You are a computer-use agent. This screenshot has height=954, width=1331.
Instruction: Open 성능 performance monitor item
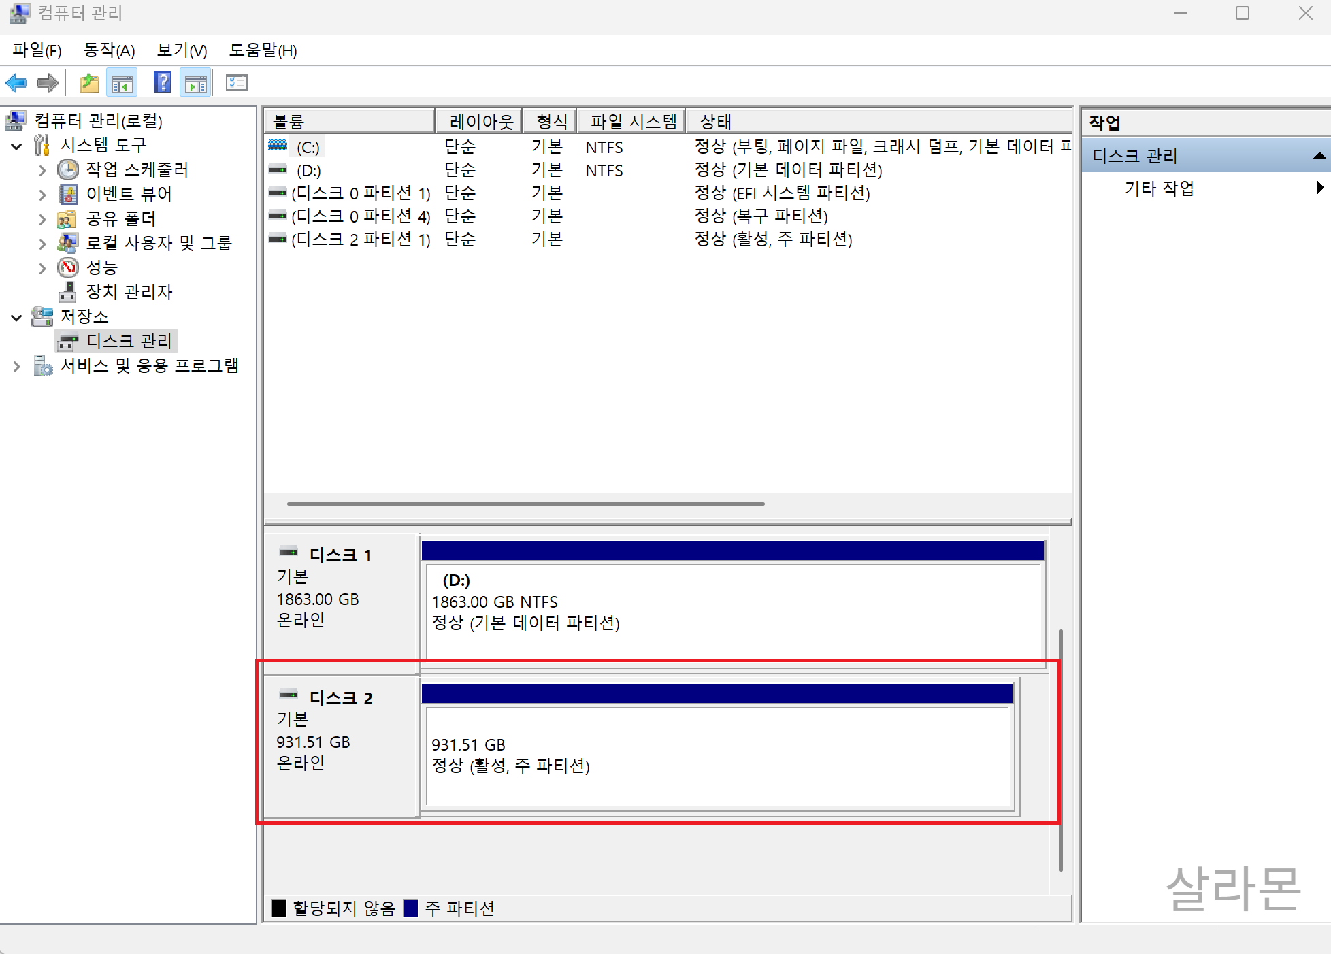(101, 267)
